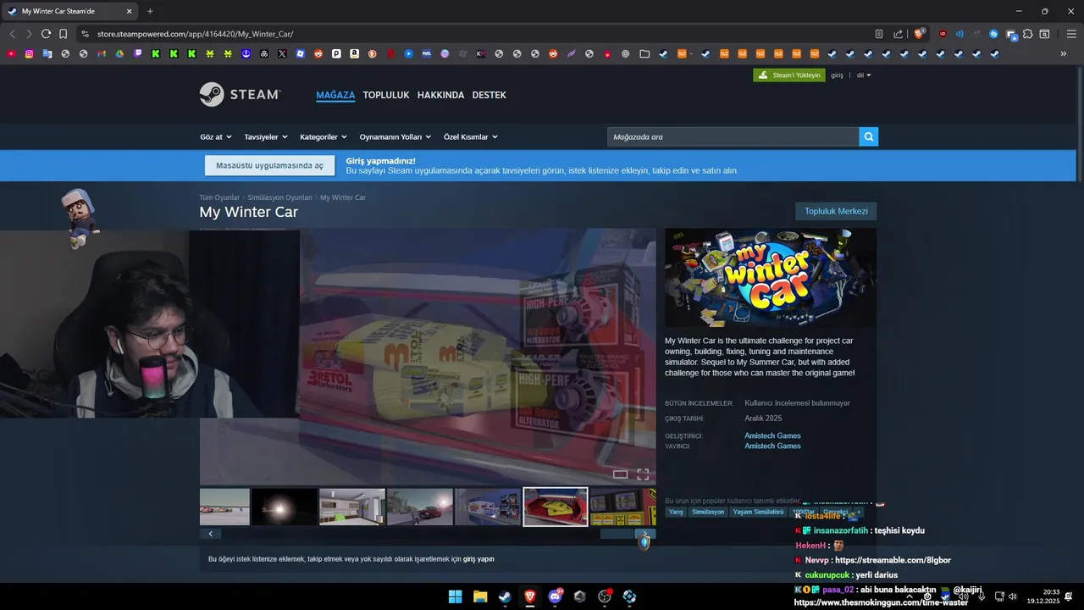Open a new browser tab with the plus button

pyautogui.click(x=150, y=11)
